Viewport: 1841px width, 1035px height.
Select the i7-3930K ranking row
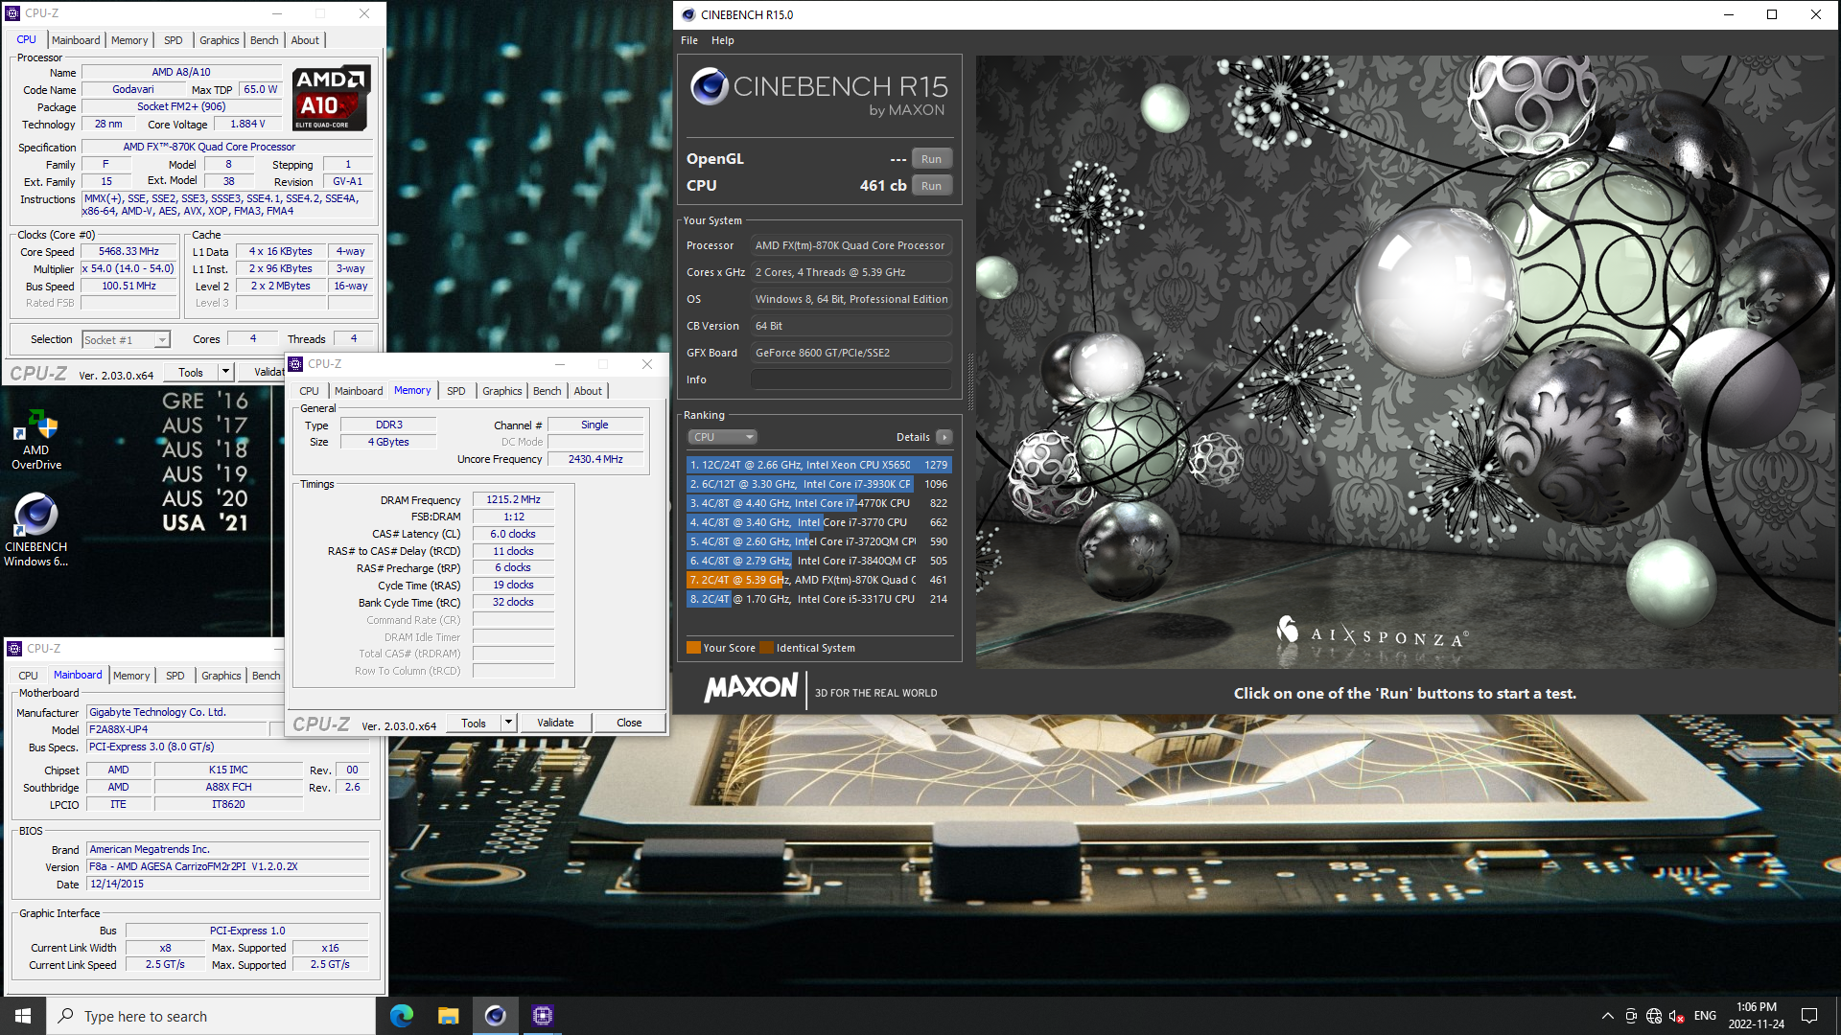(819, 484)
